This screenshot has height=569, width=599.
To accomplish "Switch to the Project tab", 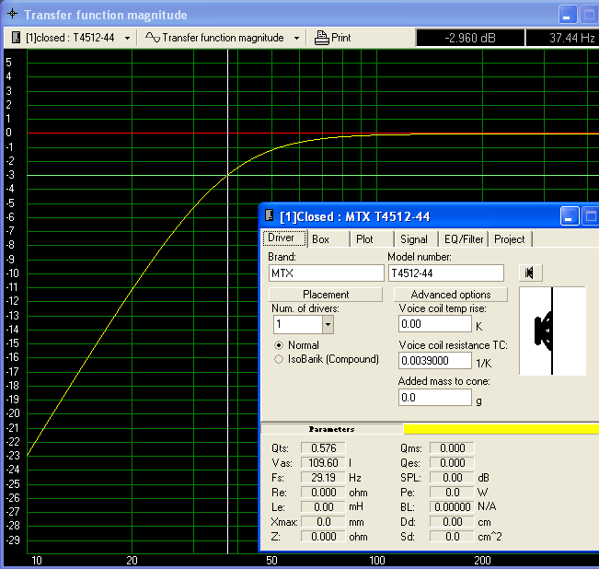I will tap(510, 239).
